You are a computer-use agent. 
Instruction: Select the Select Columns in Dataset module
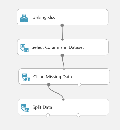pyautogui.click(x=63, y=47)
